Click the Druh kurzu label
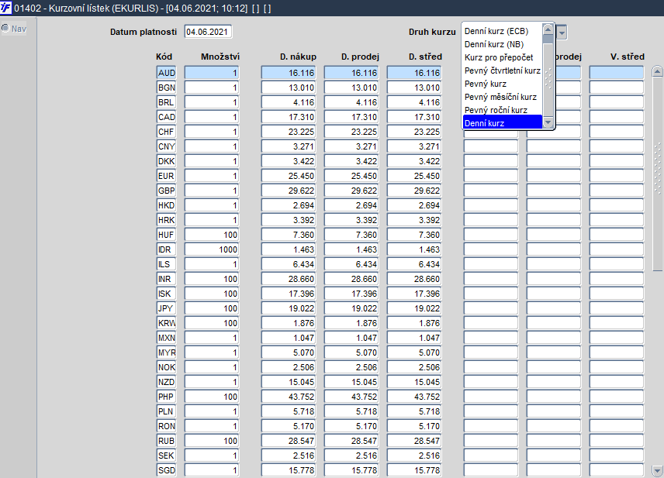 pyautogui.click(x=432, y=32)
